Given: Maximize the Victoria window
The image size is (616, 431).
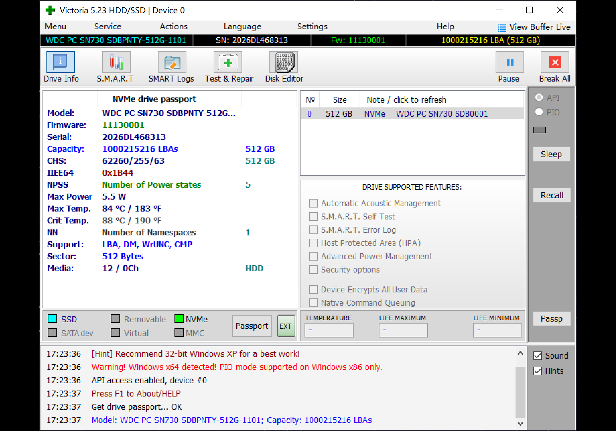Looking at the screenshot, I should (529, 10).
